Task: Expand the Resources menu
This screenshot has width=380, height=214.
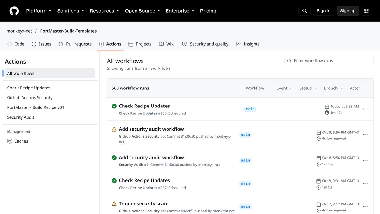Action: pyautogui.click(x=104, y=11)
